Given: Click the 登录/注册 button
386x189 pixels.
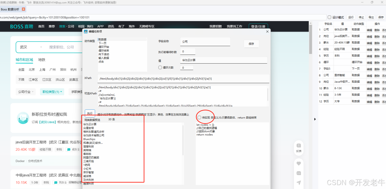Looking at the screenshot, I should click(258, 27).
